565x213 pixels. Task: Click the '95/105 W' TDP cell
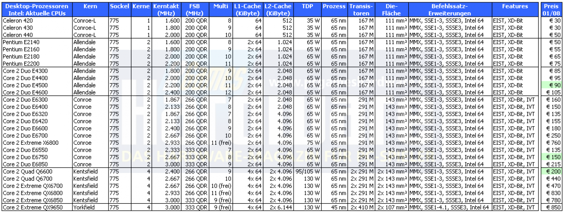(x=307, y=171)
